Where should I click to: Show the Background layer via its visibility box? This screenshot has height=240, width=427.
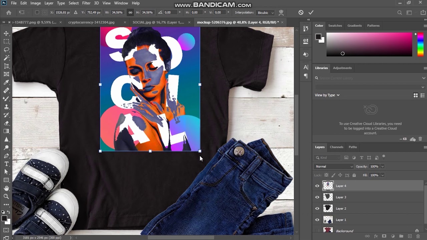point(317,231)
